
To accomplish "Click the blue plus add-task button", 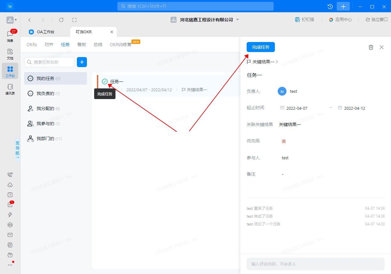I will click(82, 62).
